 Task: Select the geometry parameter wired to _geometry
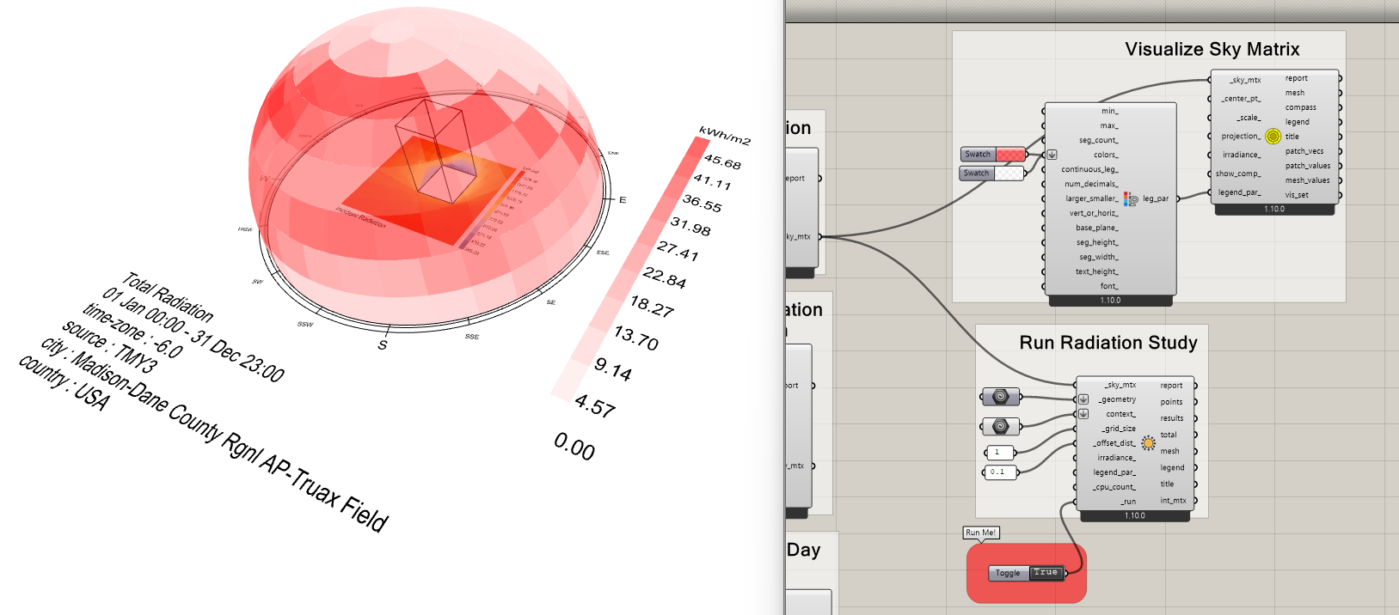click(x=1000, y=397)
